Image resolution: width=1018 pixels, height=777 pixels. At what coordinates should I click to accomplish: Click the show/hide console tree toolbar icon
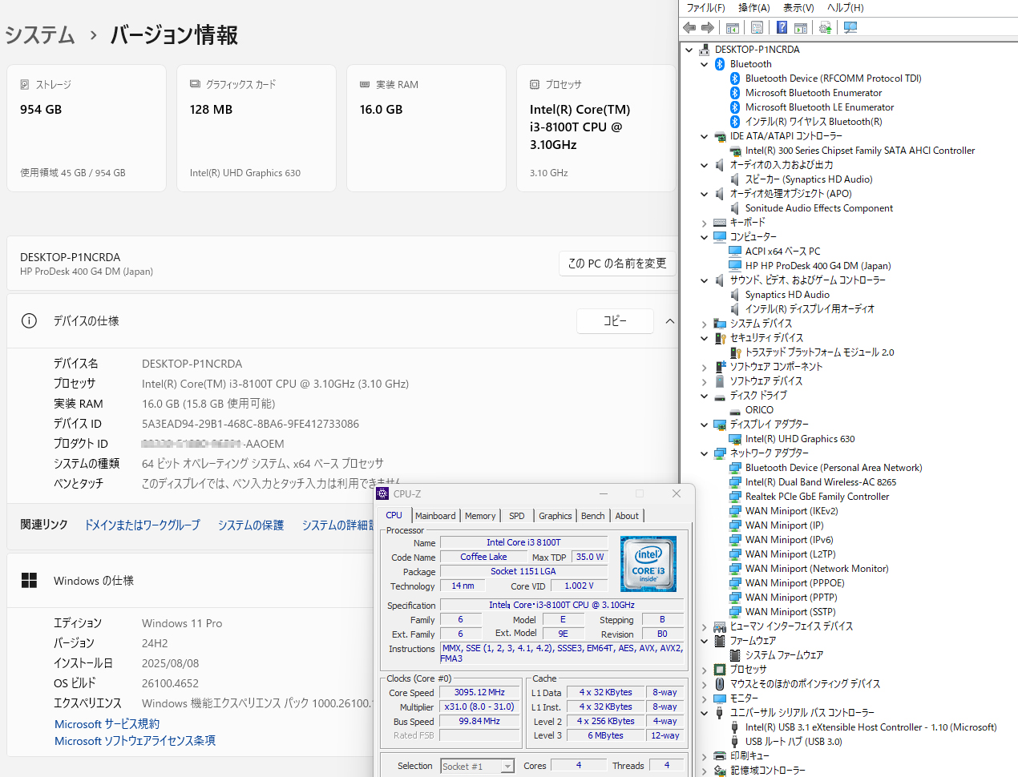(x=732, y=27)
